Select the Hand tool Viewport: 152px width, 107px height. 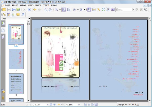89,10
